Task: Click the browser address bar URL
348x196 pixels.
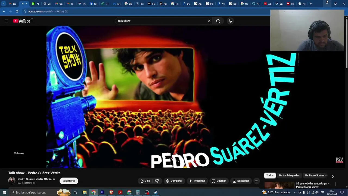Action: (48, 11)
